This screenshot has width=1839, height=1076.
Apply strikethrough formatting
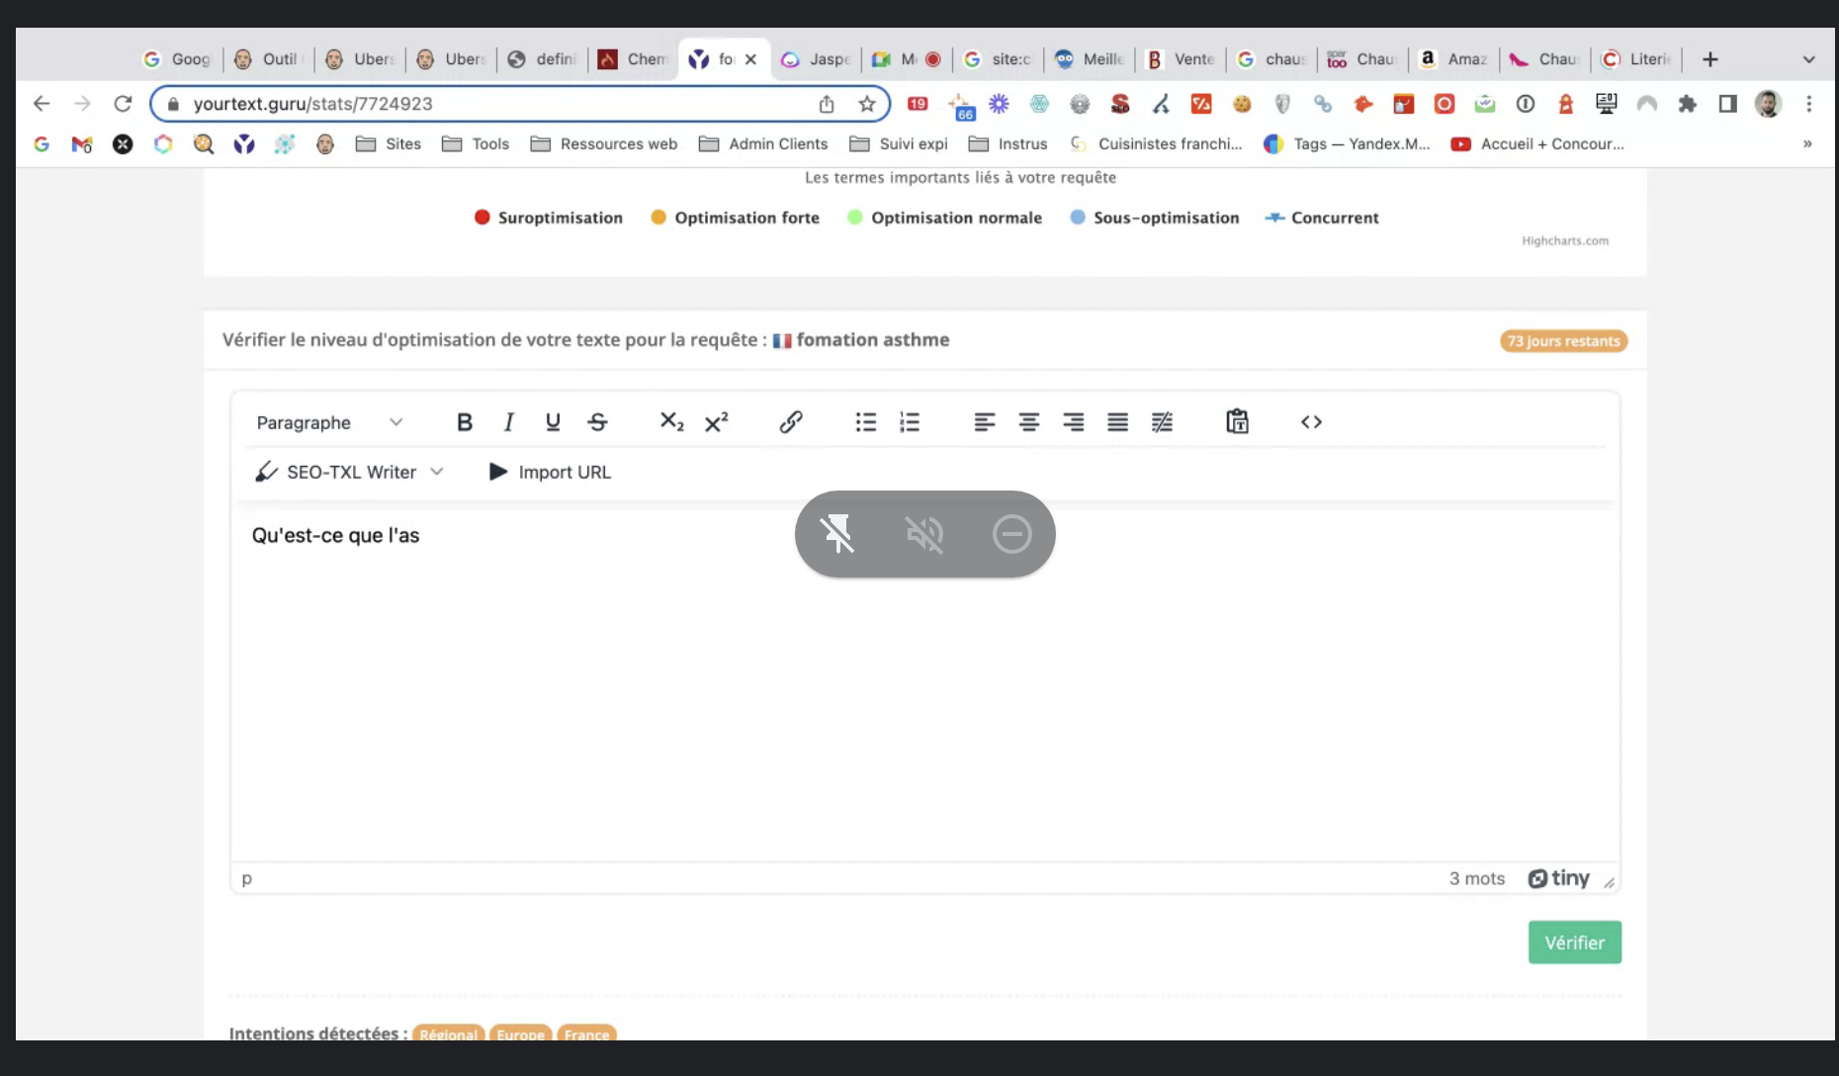(x=597, y=422)
